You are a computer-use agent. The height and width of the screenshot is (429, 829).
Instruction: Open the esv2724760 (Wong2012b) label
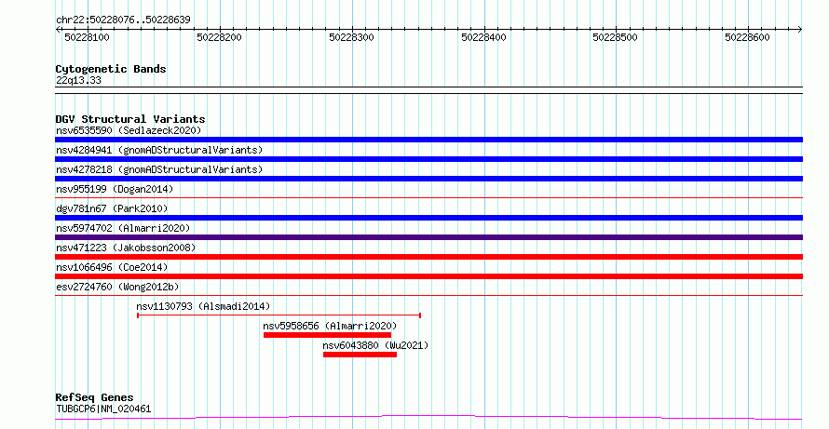(x=117, y=287)
